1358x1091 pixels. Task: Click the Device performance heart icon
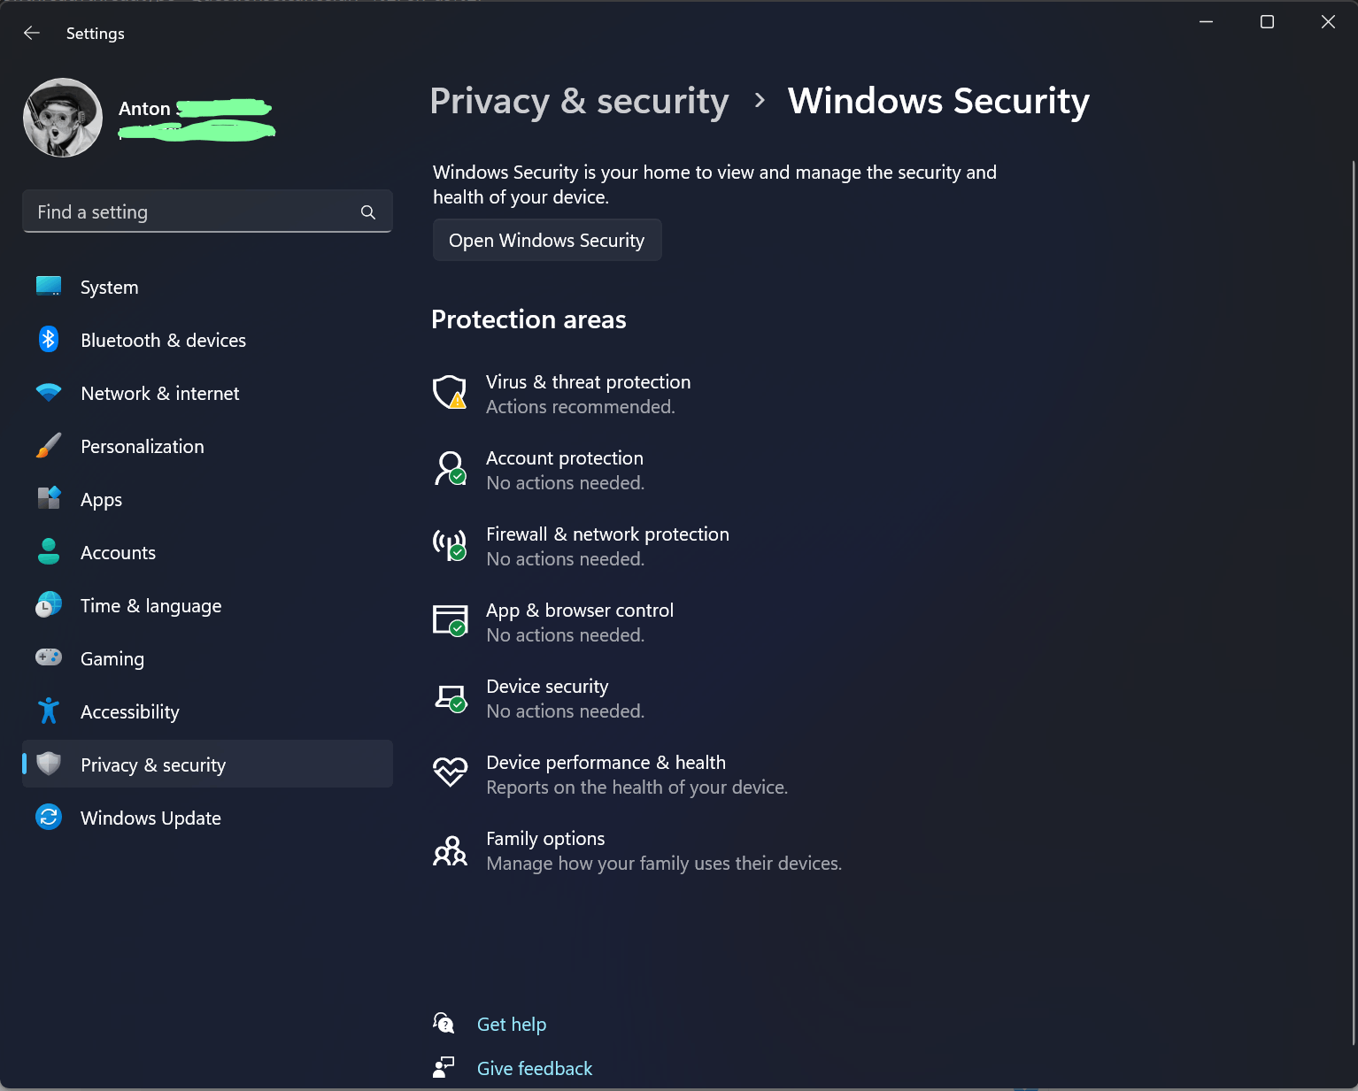click(x=450, y=772)
